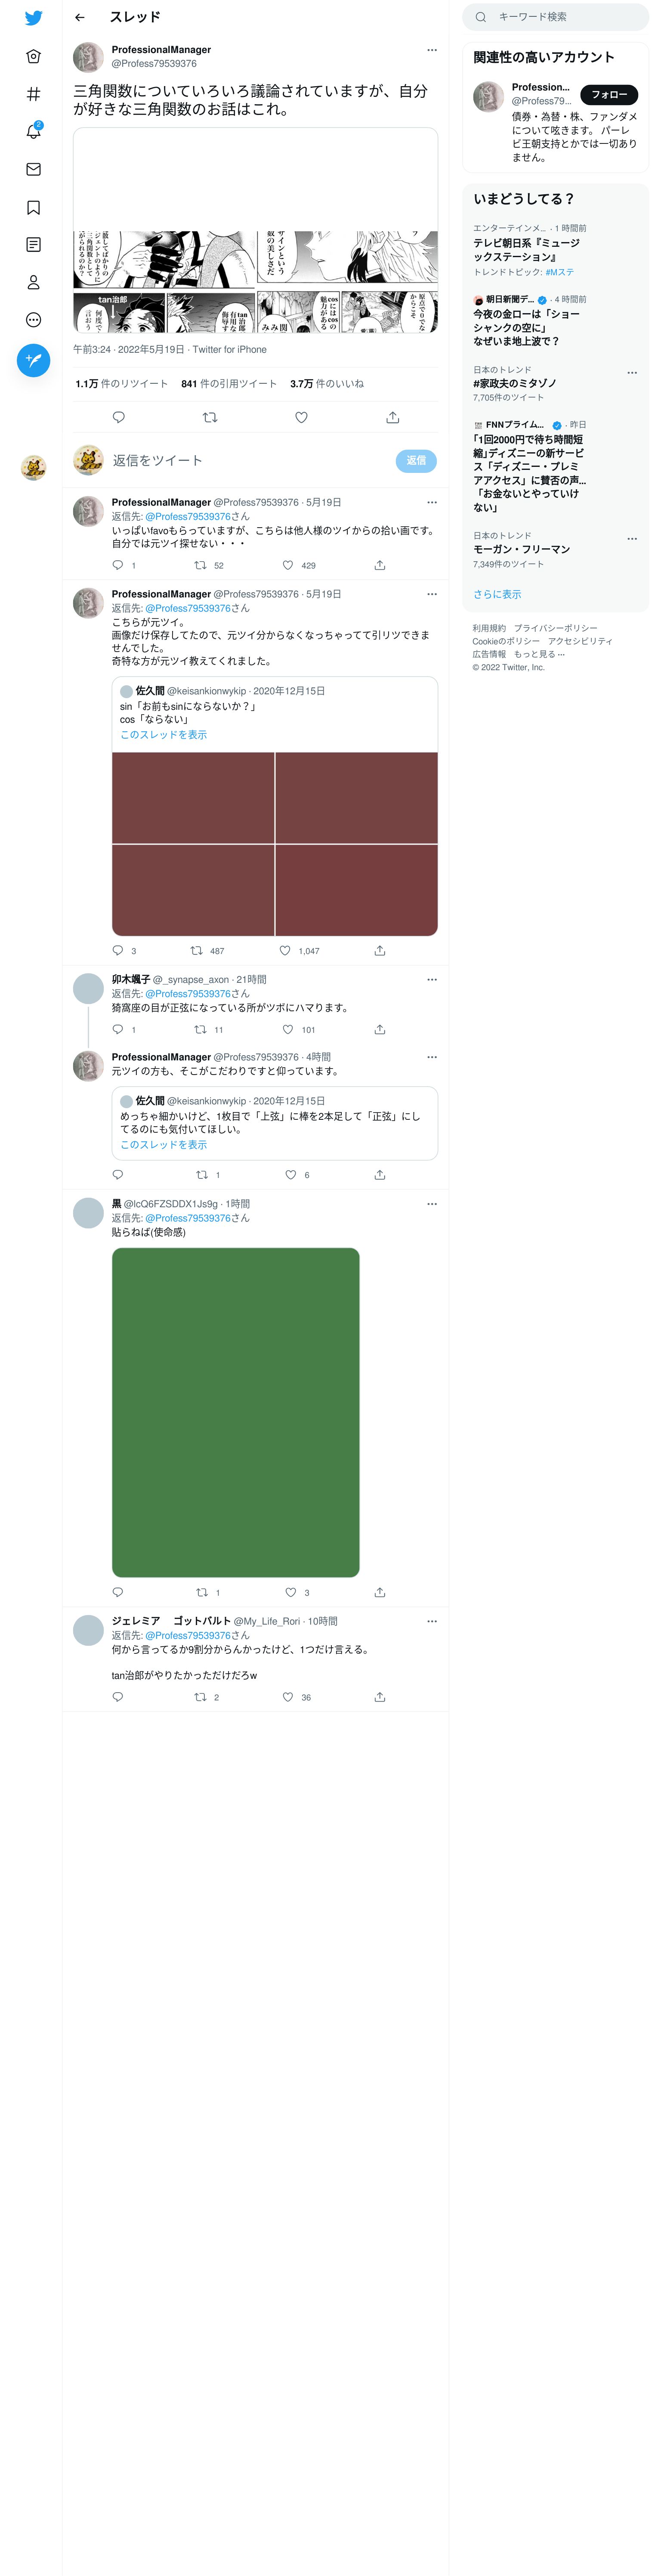Like the main tweet about 三角関数
Screen dimensions: 661x2576
coord(300,417)
